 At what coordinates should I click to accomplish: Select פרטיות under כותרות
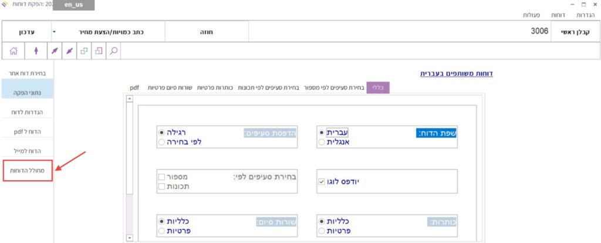[x=322, y=231]
